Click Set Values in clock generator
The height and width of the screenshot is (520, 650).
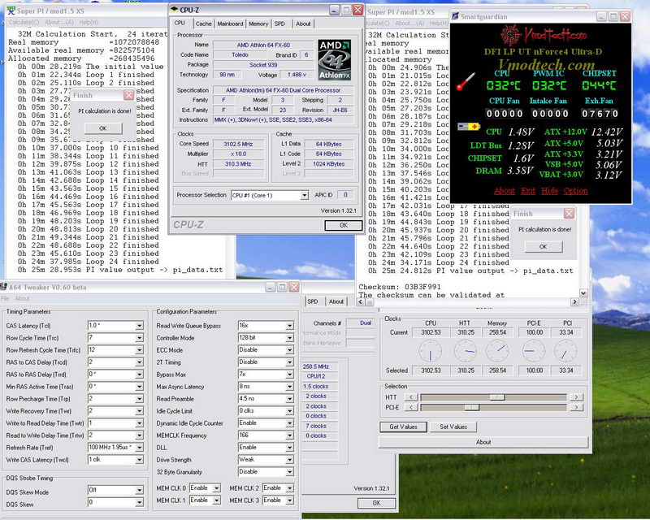pyautogui.click(x=453, y=427)
